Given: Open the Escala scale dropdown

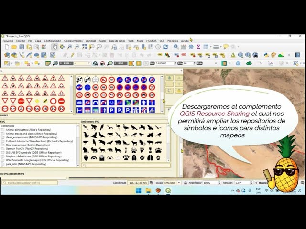Looking at the screenshot, I should (x=179, y=183).
